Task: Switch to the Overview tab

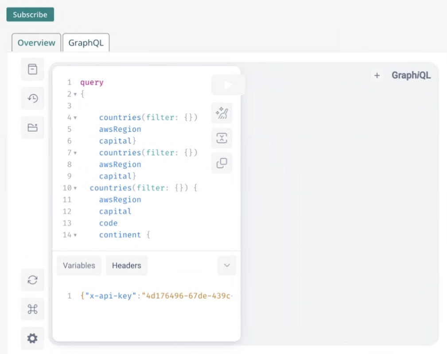Action: point(36,43)
